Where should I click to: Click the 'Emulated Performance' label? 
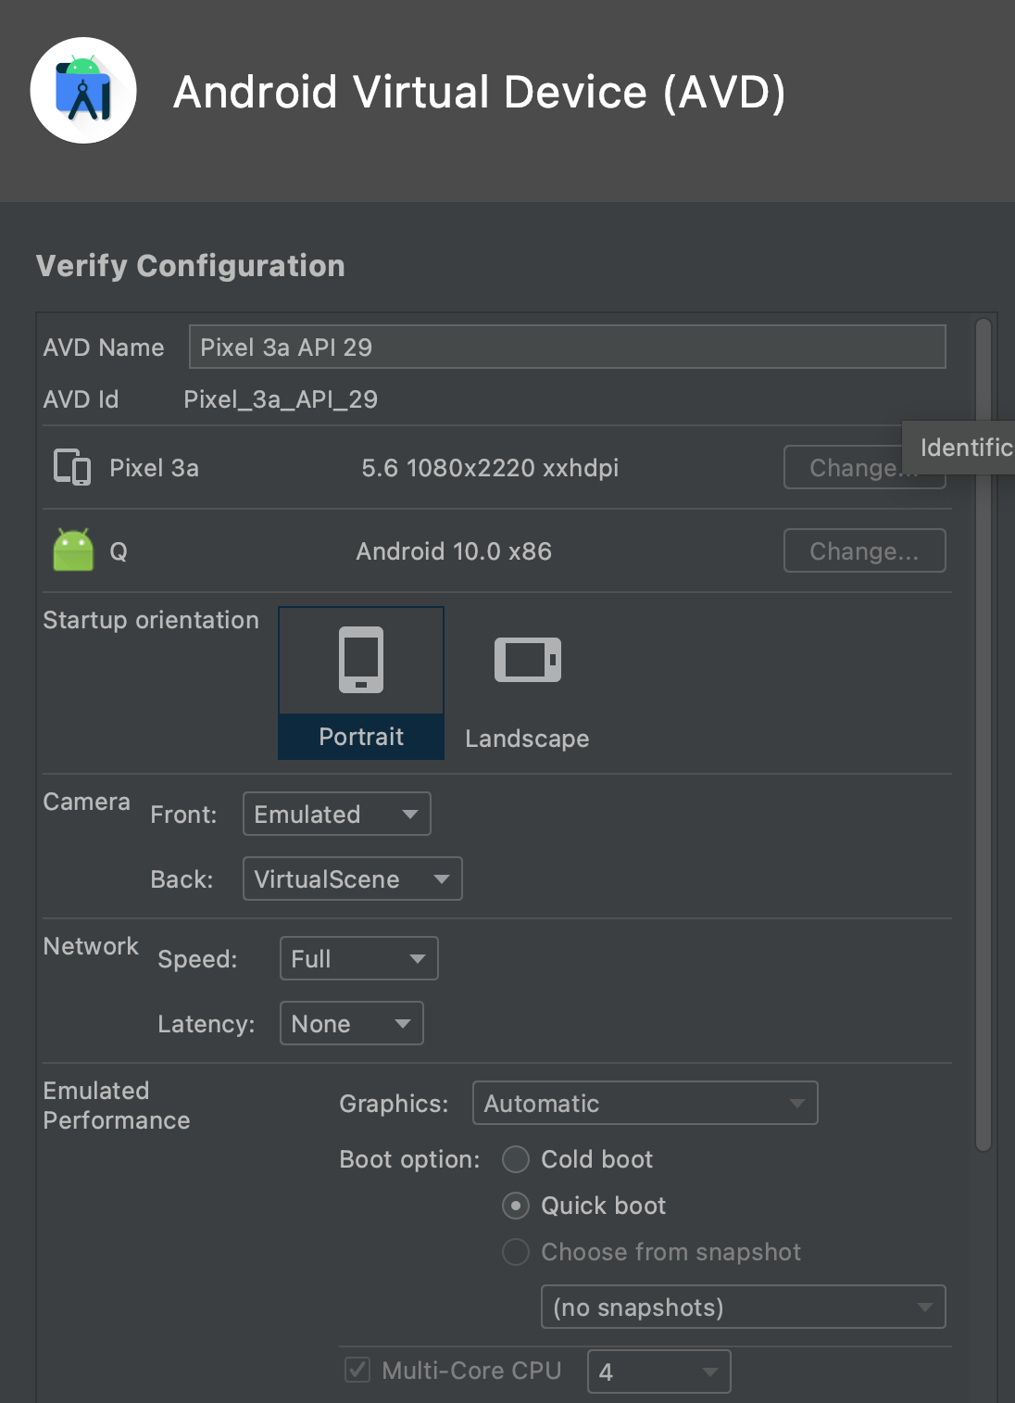[x=117, y=1106]
